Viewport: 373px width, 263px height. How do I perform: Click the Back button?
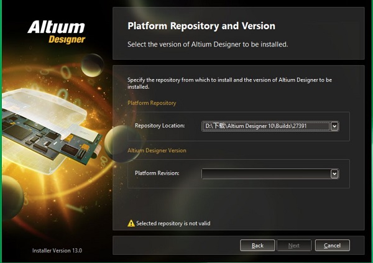257,245
